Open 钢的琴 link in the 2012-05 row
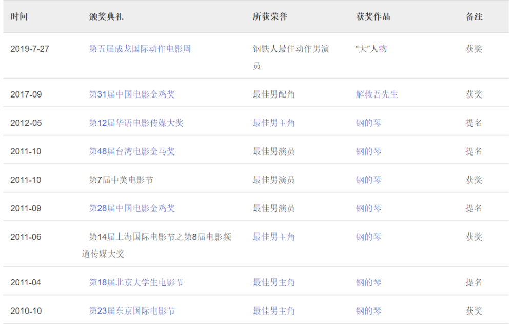Screen dimensions: 513x330 point(368,123)
